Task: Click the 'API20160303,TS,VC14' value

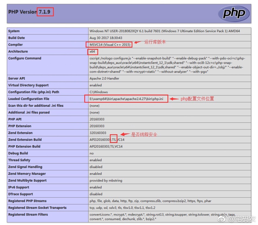Action: 106,146
